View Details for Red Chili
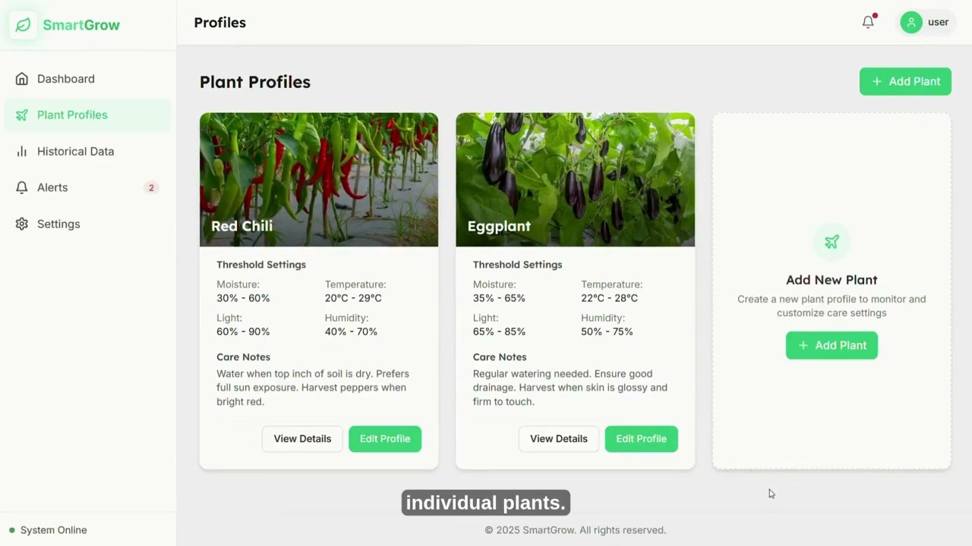972x546 pixels. pyautogui.click(x=302, y=439)
